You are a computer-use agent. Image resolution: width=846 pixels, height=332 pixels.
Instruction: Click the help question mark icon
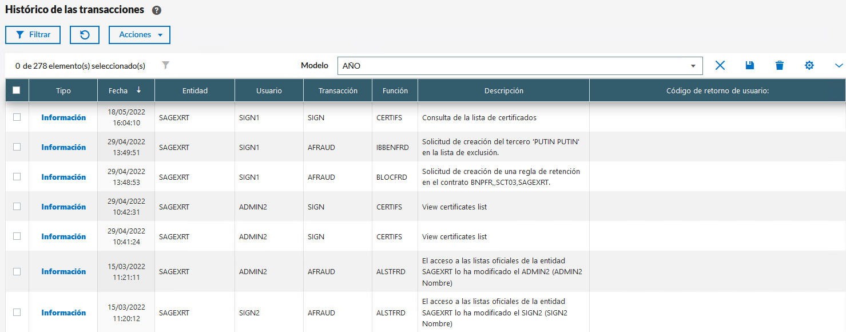[157, 10]
